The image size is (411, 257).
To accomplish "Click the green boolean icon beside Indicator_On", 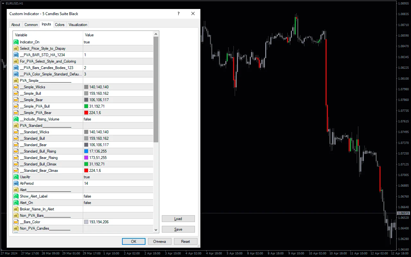I will (x=16, y=42).
